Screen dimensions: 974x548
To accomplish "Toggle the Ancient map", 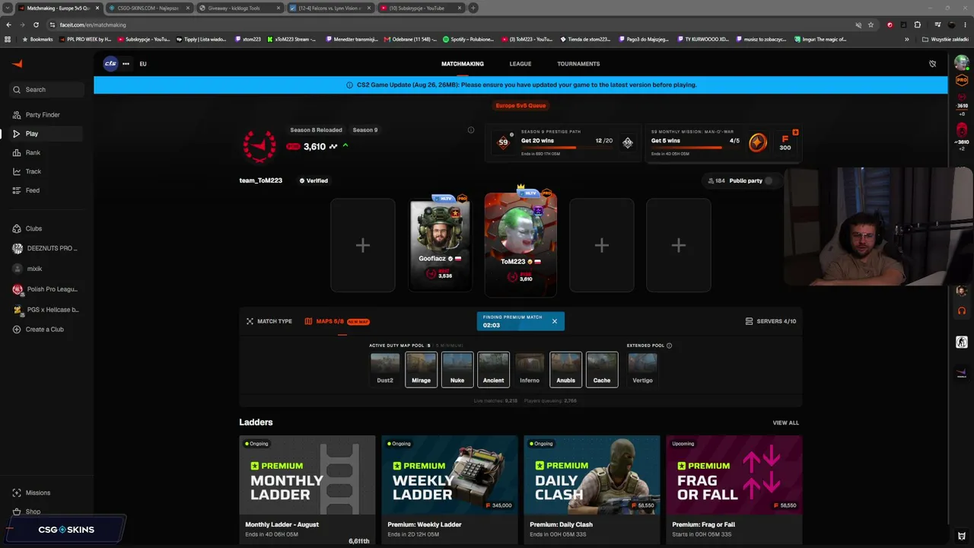I will tap(493, 369).
